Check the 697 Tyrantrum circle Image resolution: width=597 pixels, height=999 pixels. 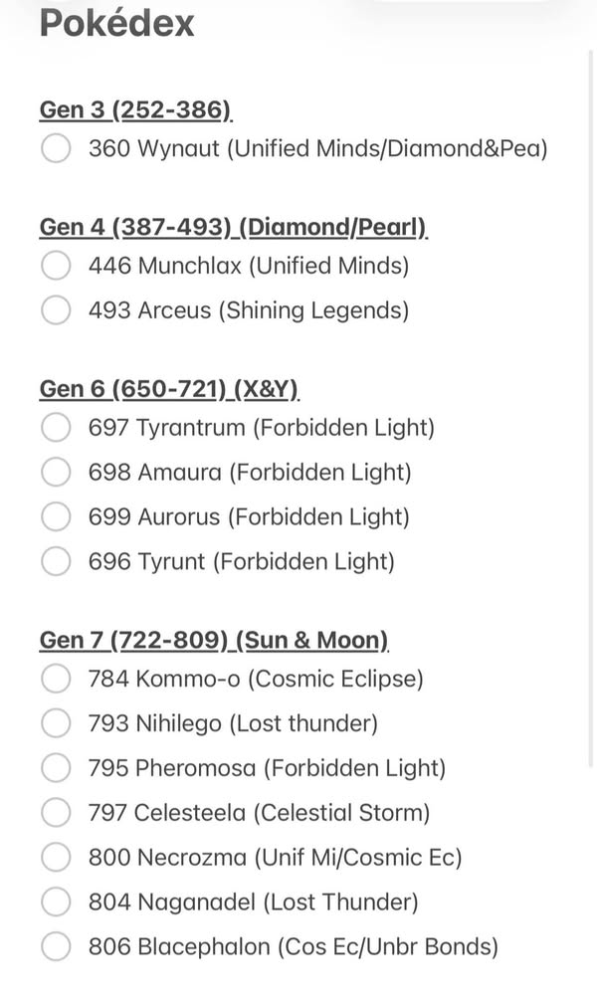[56, 428]
